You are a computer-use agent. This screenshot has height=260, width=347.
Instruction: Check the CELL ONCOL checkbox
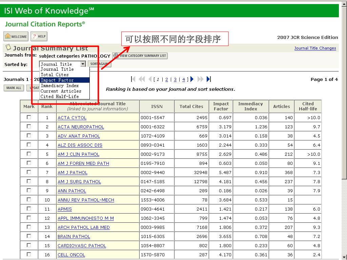pyautogui.click(x=29, y=255)
